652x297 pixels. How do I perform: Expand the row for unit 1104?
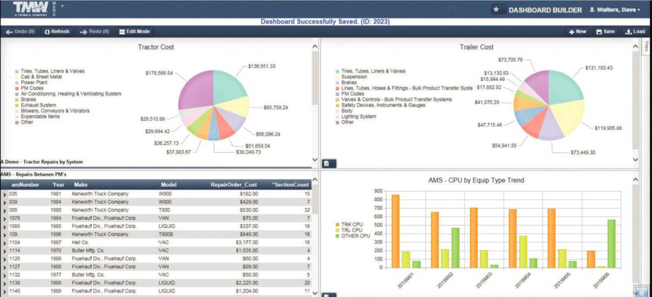[4, 243]
